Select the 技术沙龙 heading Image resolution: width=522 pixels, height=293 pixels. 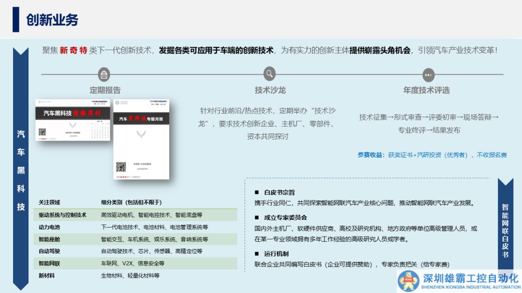[x=270, y=90]
